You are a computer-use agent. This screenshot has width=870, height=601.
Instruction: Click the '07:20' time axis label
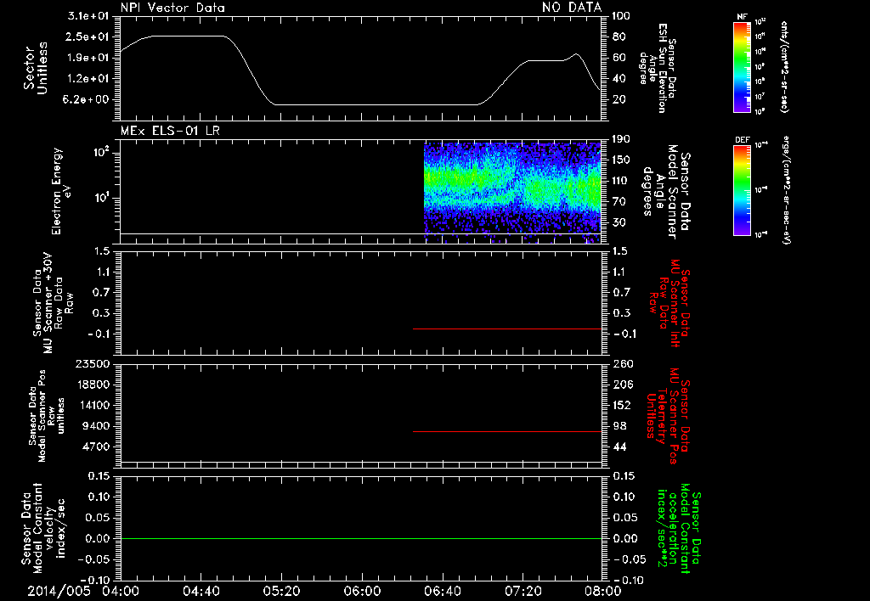tap(523, 591)
